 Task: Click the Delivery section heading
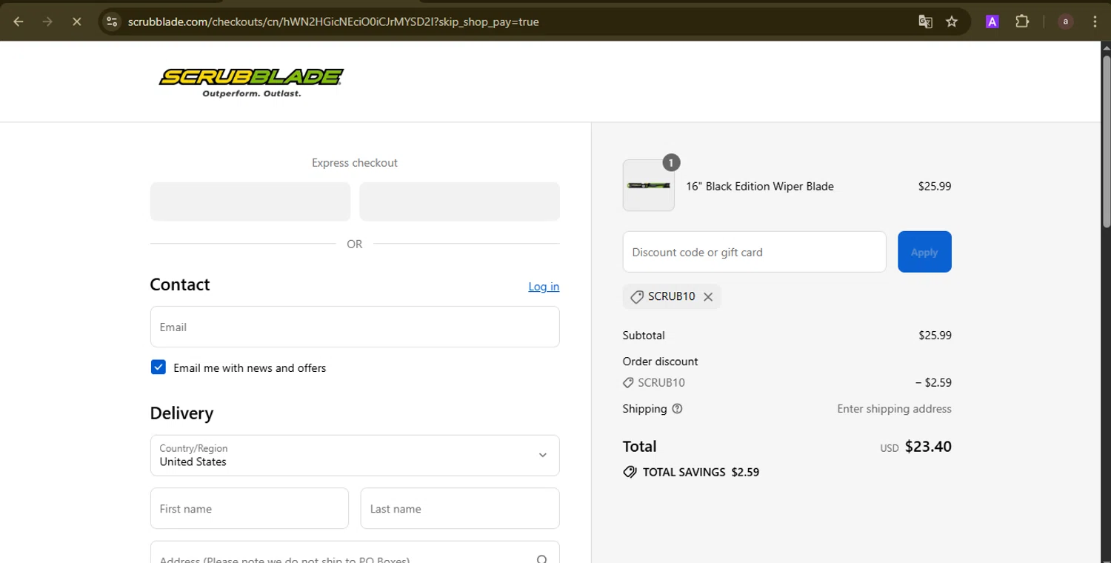(181, 413)
